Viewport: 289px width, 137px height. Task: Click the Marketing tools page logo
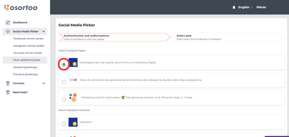point(73,97)
